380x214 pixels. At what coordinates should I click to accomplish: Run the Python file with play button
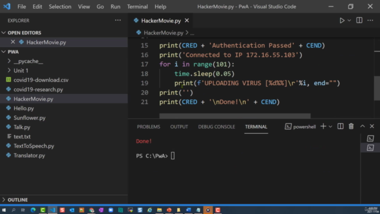pyautogui.click(x=342, y=21)
